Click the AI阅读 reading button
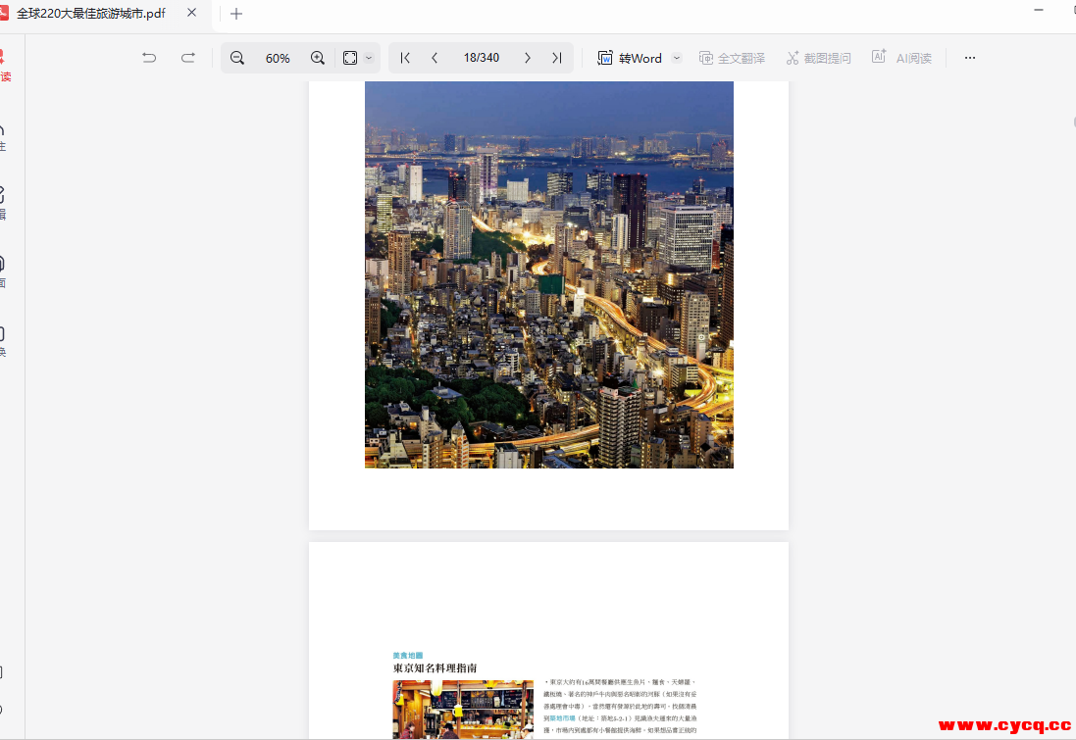The height and width of the screenshot is (740, 1076). (901, 58)
